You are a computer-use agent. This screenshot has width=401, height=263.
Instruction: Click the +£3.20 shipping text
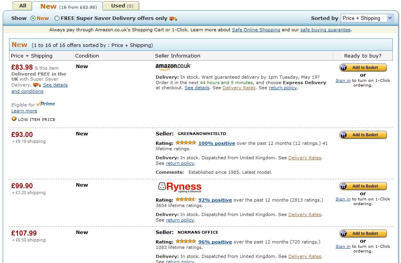tap(29, 193)
